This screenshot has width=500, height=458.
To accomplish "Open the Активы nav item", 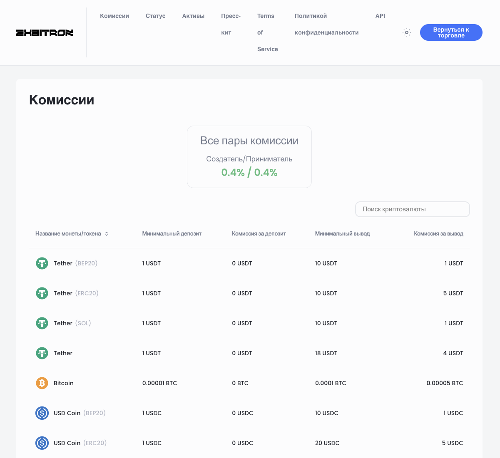I will 193,16.
